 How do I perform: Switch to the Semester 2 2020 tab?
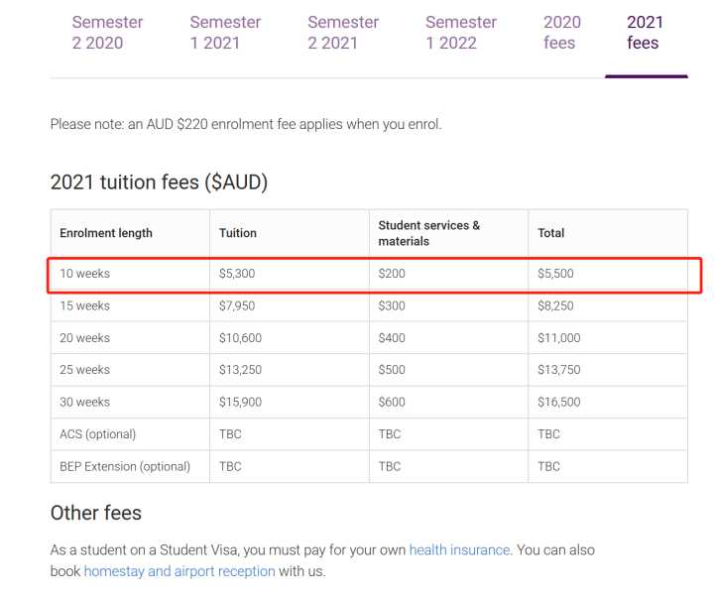pos(107,33)
